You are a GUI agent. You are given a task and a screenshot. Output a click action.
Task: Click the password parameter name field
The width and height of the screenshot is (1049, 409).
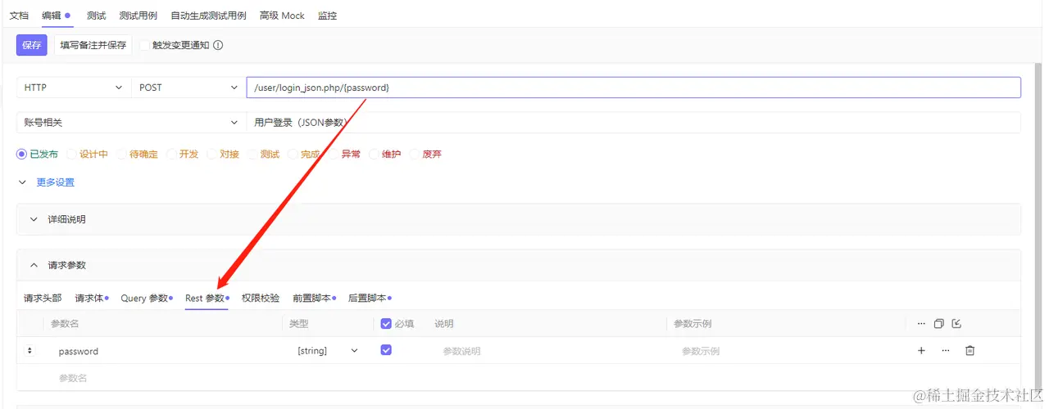tap(164, 351)
